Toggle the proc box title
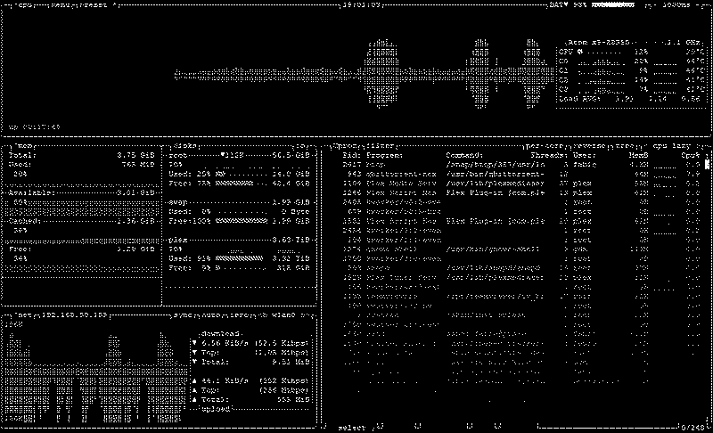 (345, 146)
